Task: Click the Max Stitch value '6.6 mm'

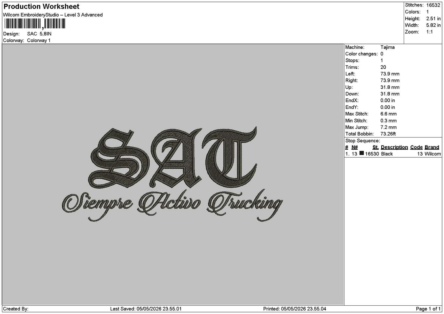Action: click(388, 114)
